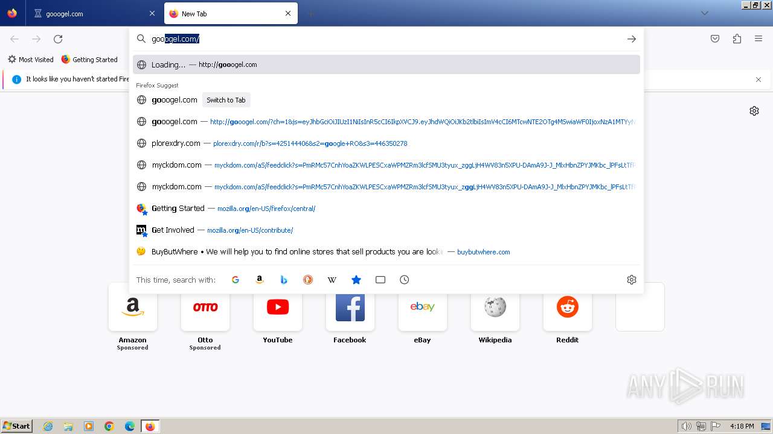Search in Bookmarks star icon
The image size is (773, 434).
pos(356,280)
